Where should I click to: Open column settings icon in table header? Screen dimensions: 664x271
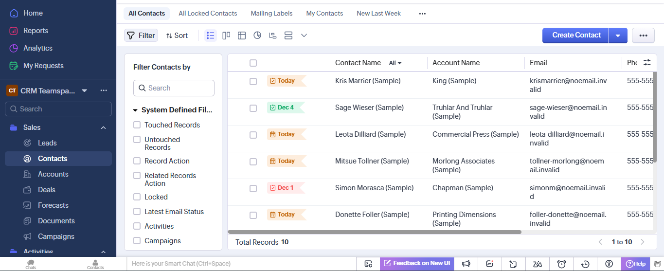[646, 63]
